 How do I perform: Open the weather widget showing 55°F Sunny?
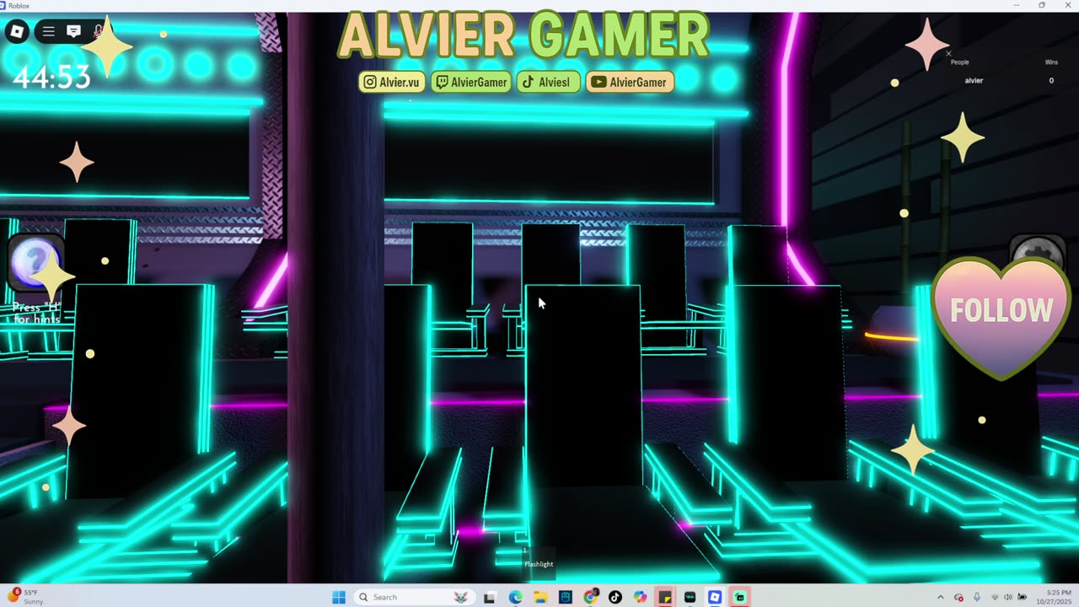click(x=25, y=597)
